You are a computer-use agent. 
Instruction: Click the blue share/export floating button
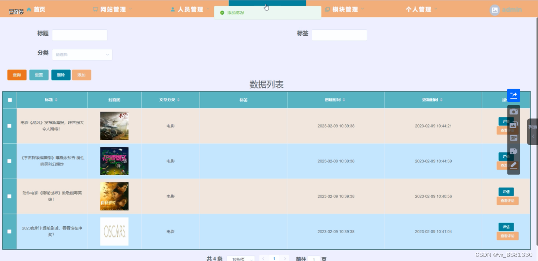pyautogui.click(x=513, y=95)
